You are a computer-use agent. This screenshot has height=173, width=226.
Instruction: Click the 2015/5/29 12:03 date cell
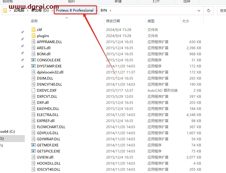pos(120,97)
